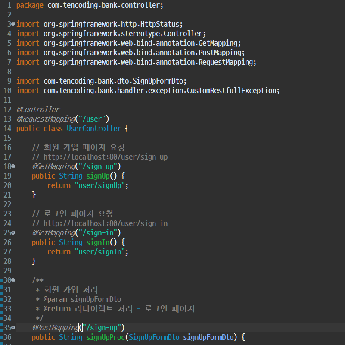The image size is (345, 345).
Task: Click line number 14 in the gutter
Action: tap(7, 129)
